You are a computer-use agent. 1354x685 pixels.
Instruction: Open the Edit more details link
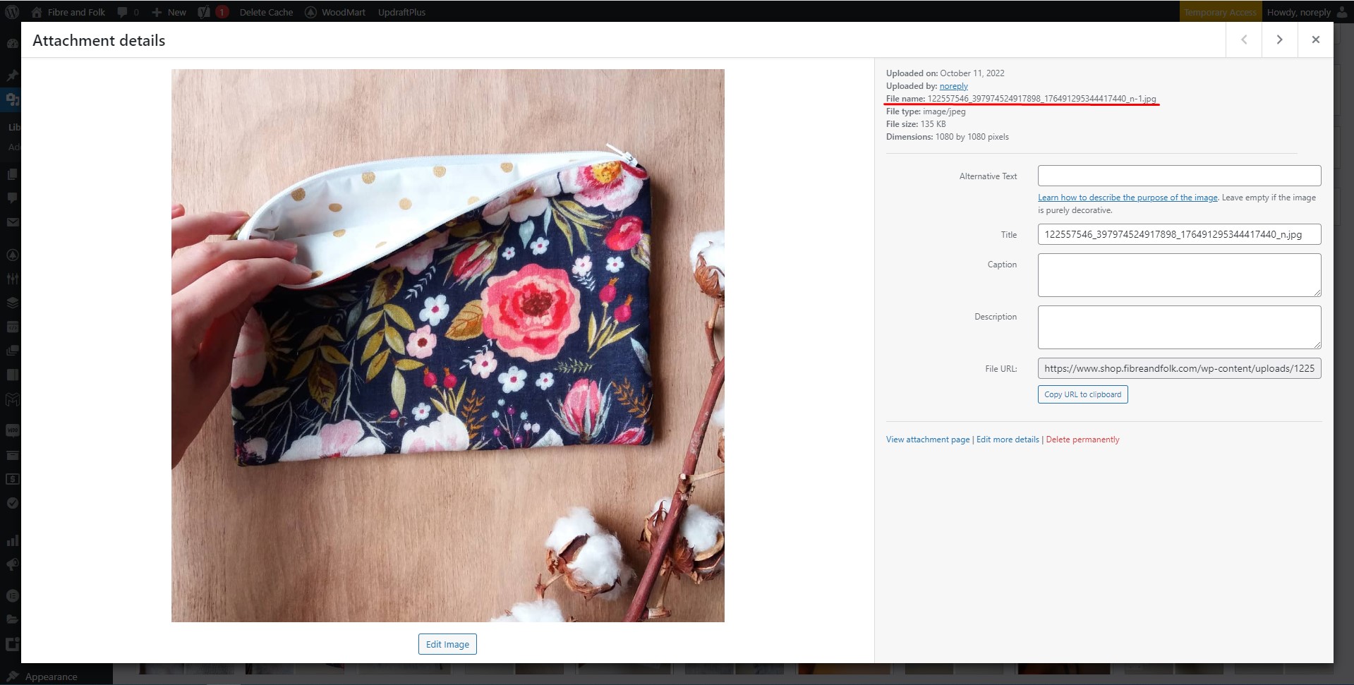point(1008,440)
